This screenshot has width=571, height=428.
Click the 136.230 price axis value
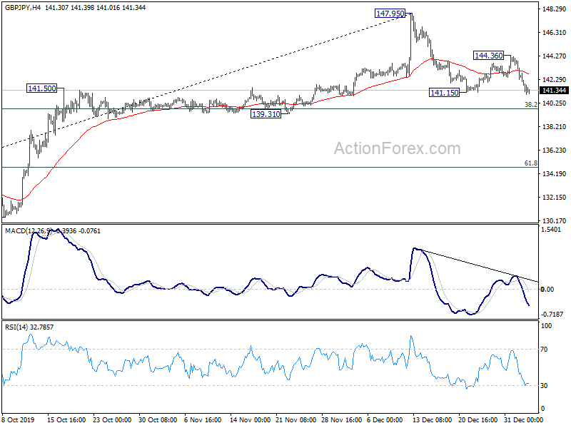pyautogui.click(x=554, y=151)
